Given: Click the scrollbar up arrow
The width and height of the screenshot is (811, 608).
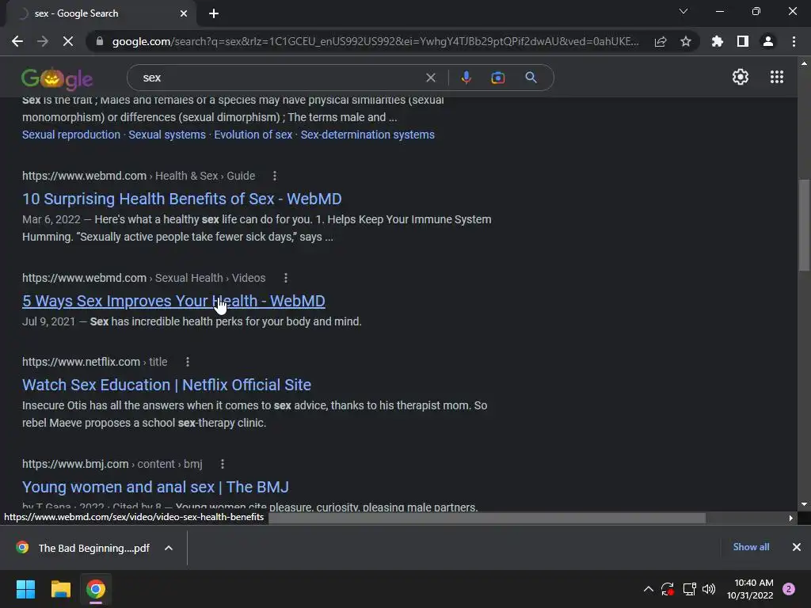Looking at the screenshot, I should [804, 63].
